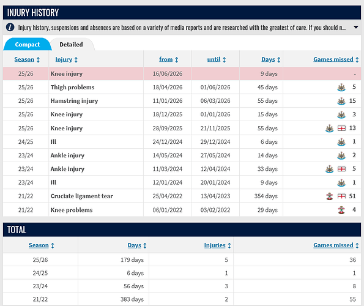The height and width of the screenshot is (306, 364).
Task: Switch to the Detailed tab
Action: coord(71,44)
